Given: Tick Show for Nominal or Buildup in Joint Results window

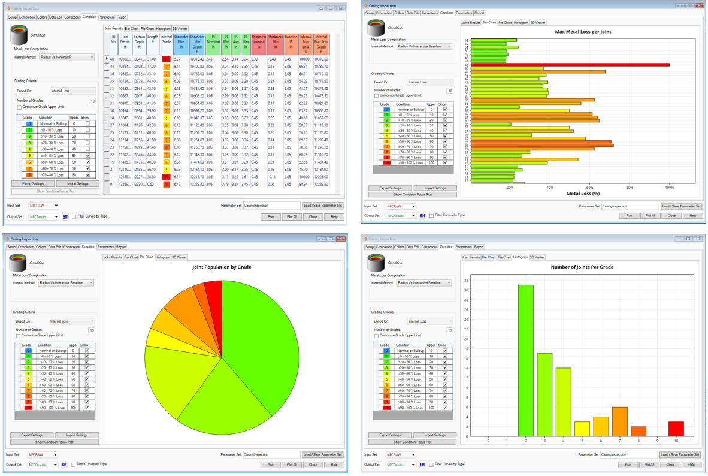Looking at the screenshot, I should tap(87, 124).
